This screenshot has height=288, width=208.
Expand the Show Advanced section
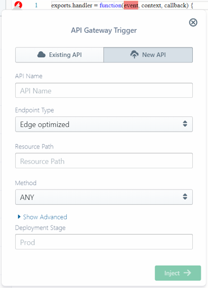point(43,217)
